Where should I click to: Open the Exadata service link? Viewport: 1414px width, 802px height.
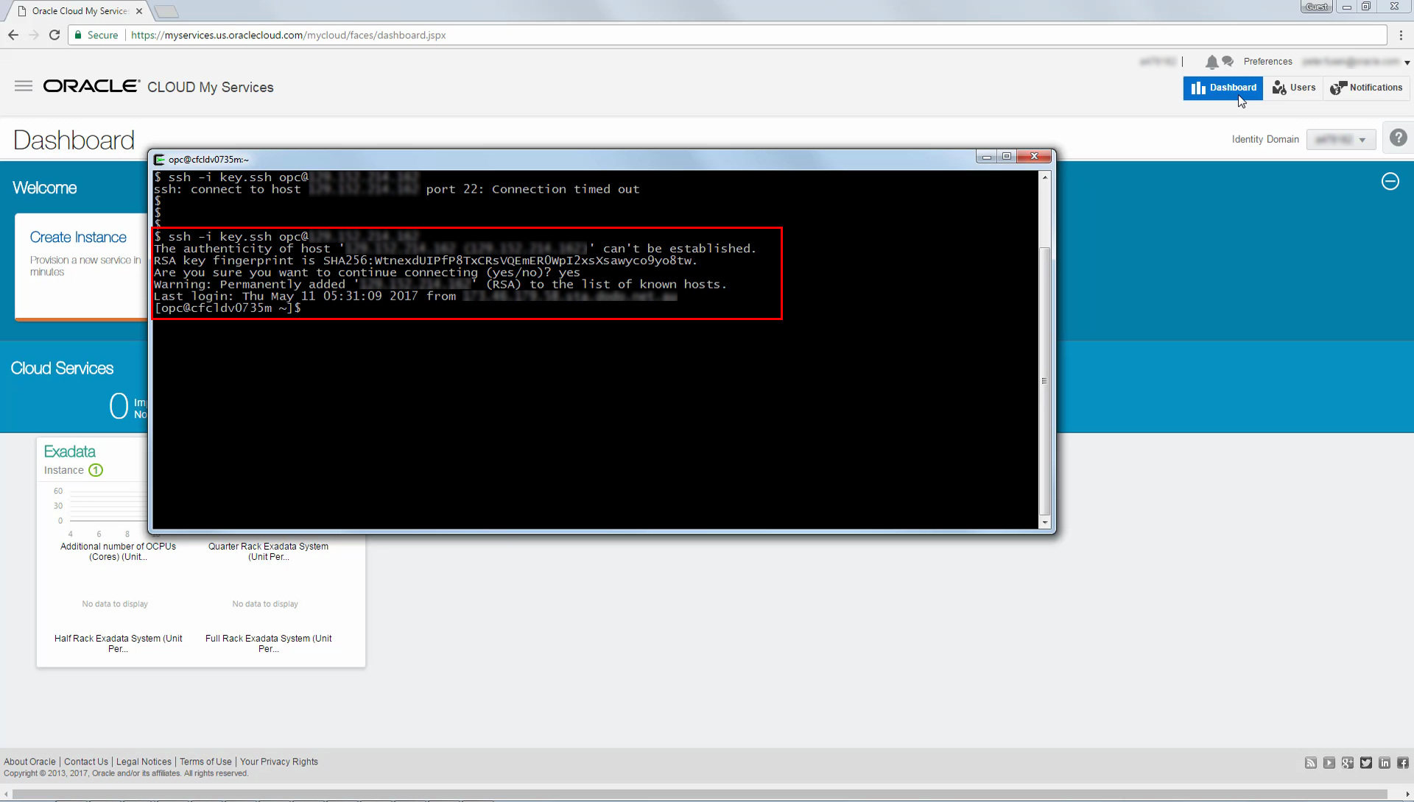click(x=69, y=451)
